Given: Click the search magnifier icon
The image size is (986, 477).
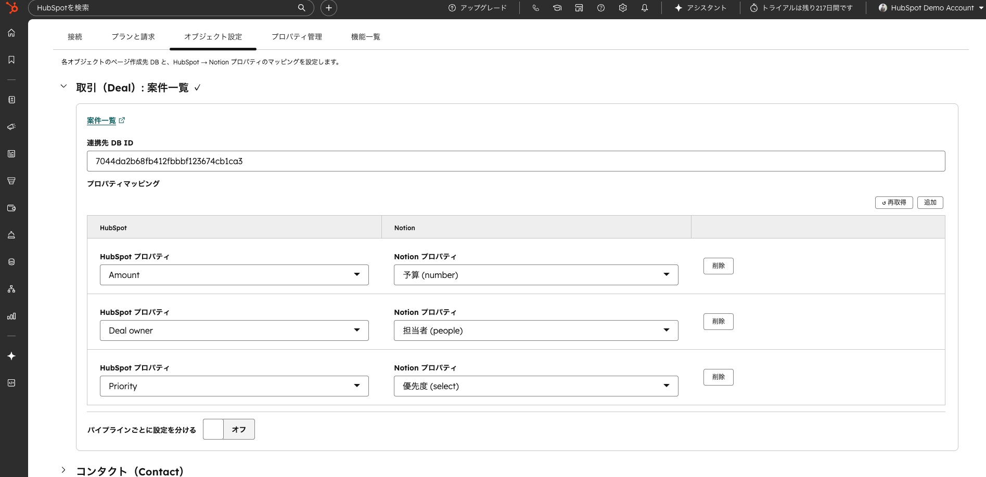Looking at the screenshot, I should pyautogui.click(x=301, y=8).
